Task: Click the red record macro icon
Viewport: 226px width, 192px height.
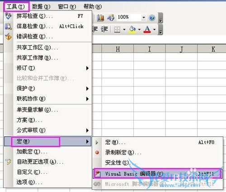Action: [x=97, y=153]
